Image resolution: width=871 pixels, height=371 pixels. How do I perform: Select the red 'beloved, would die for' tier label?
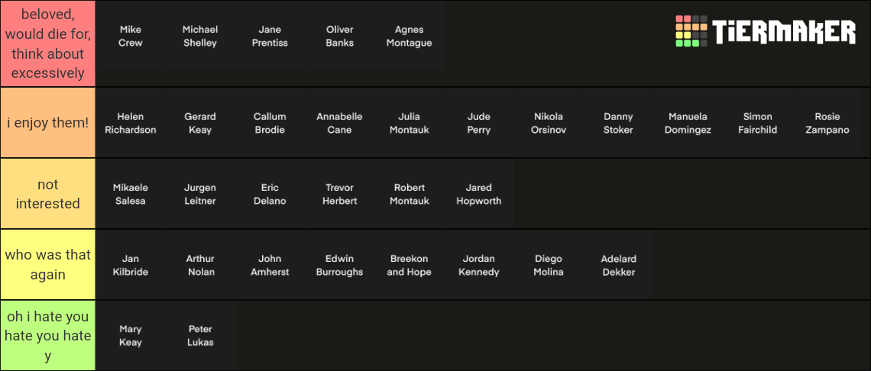(x=47, y=44)
